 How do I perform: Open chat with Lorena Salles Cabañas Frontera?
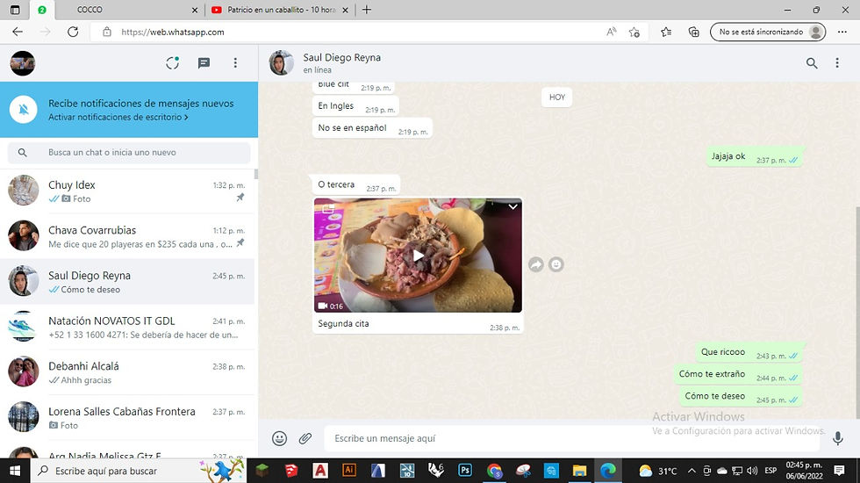coord(127,418)
